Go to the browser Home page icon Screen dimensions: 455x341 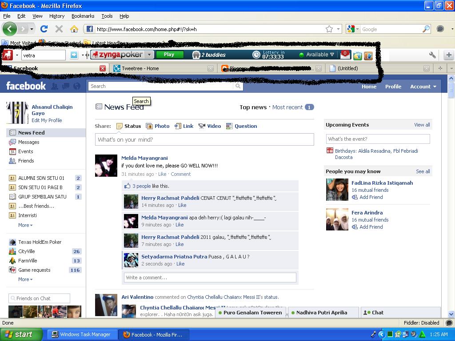click(x=74, y=29)
